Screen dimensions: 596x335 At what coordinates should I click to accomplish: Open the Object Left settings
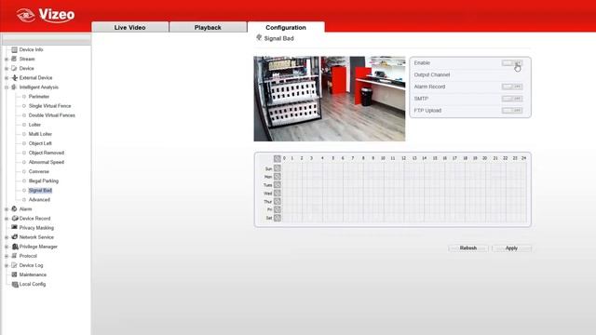coord(40,143)
